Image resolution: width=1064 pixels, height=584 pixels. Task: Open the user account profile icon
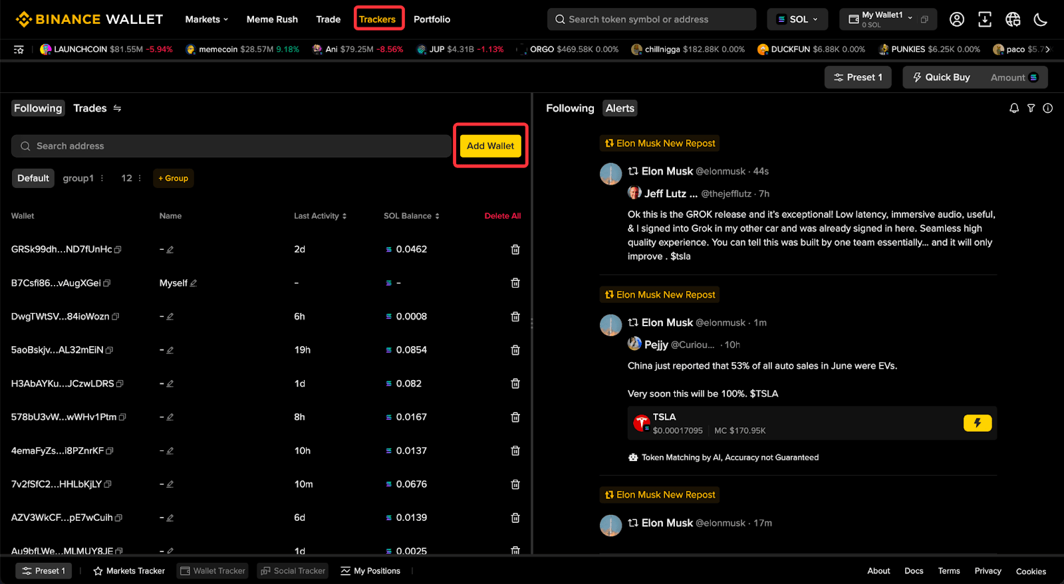(x=956, y=19)
